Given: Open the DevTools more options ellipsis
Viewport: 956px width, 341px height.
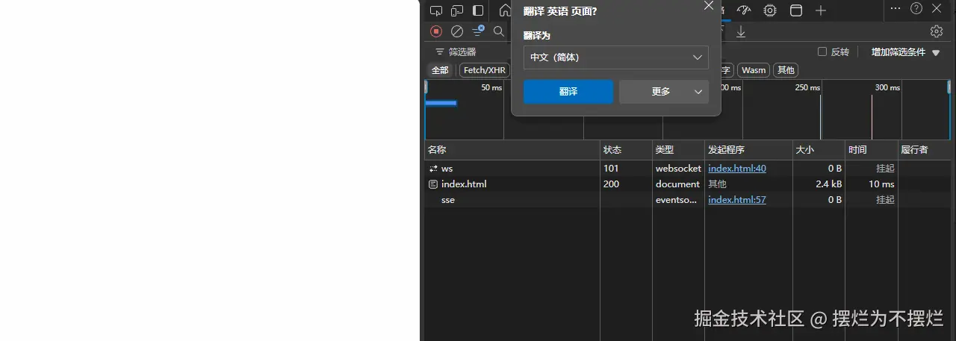Looking at the screenshot, I should (x=896, y=9).
